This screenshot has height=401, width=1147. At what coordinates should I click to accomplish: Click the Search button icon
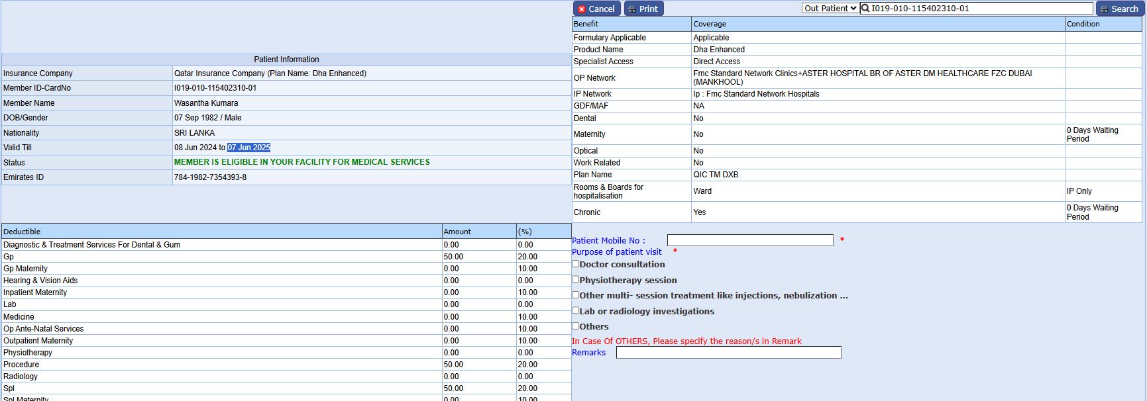(1104, 9)
